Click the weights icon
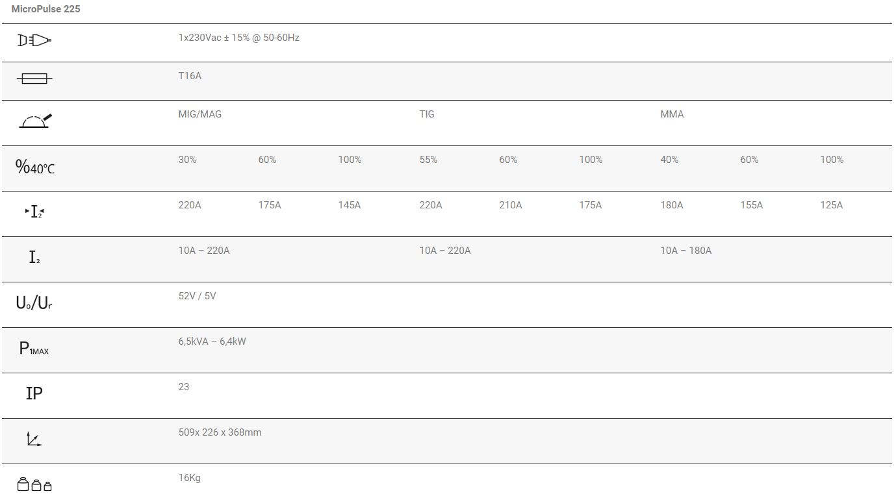 pyautogui.click(x=34, y=484)
